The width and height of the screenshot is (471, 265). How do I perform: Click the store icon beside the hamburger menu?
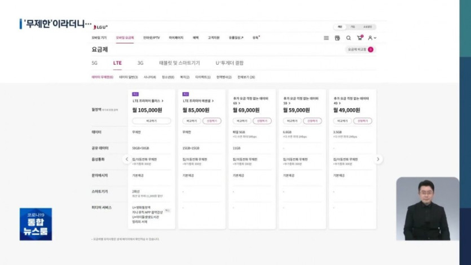(337, 38)
